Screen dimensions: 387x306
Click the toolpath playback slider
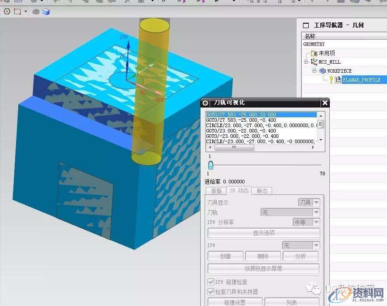pos(210,165)
